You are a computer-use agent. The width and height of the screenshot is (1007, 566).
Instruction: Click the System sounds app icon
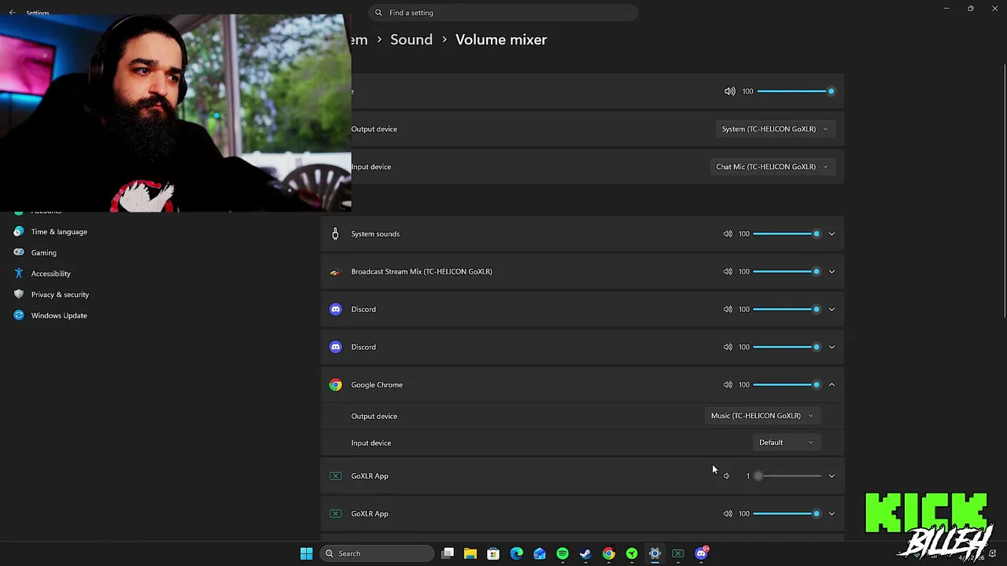[335, 233]
